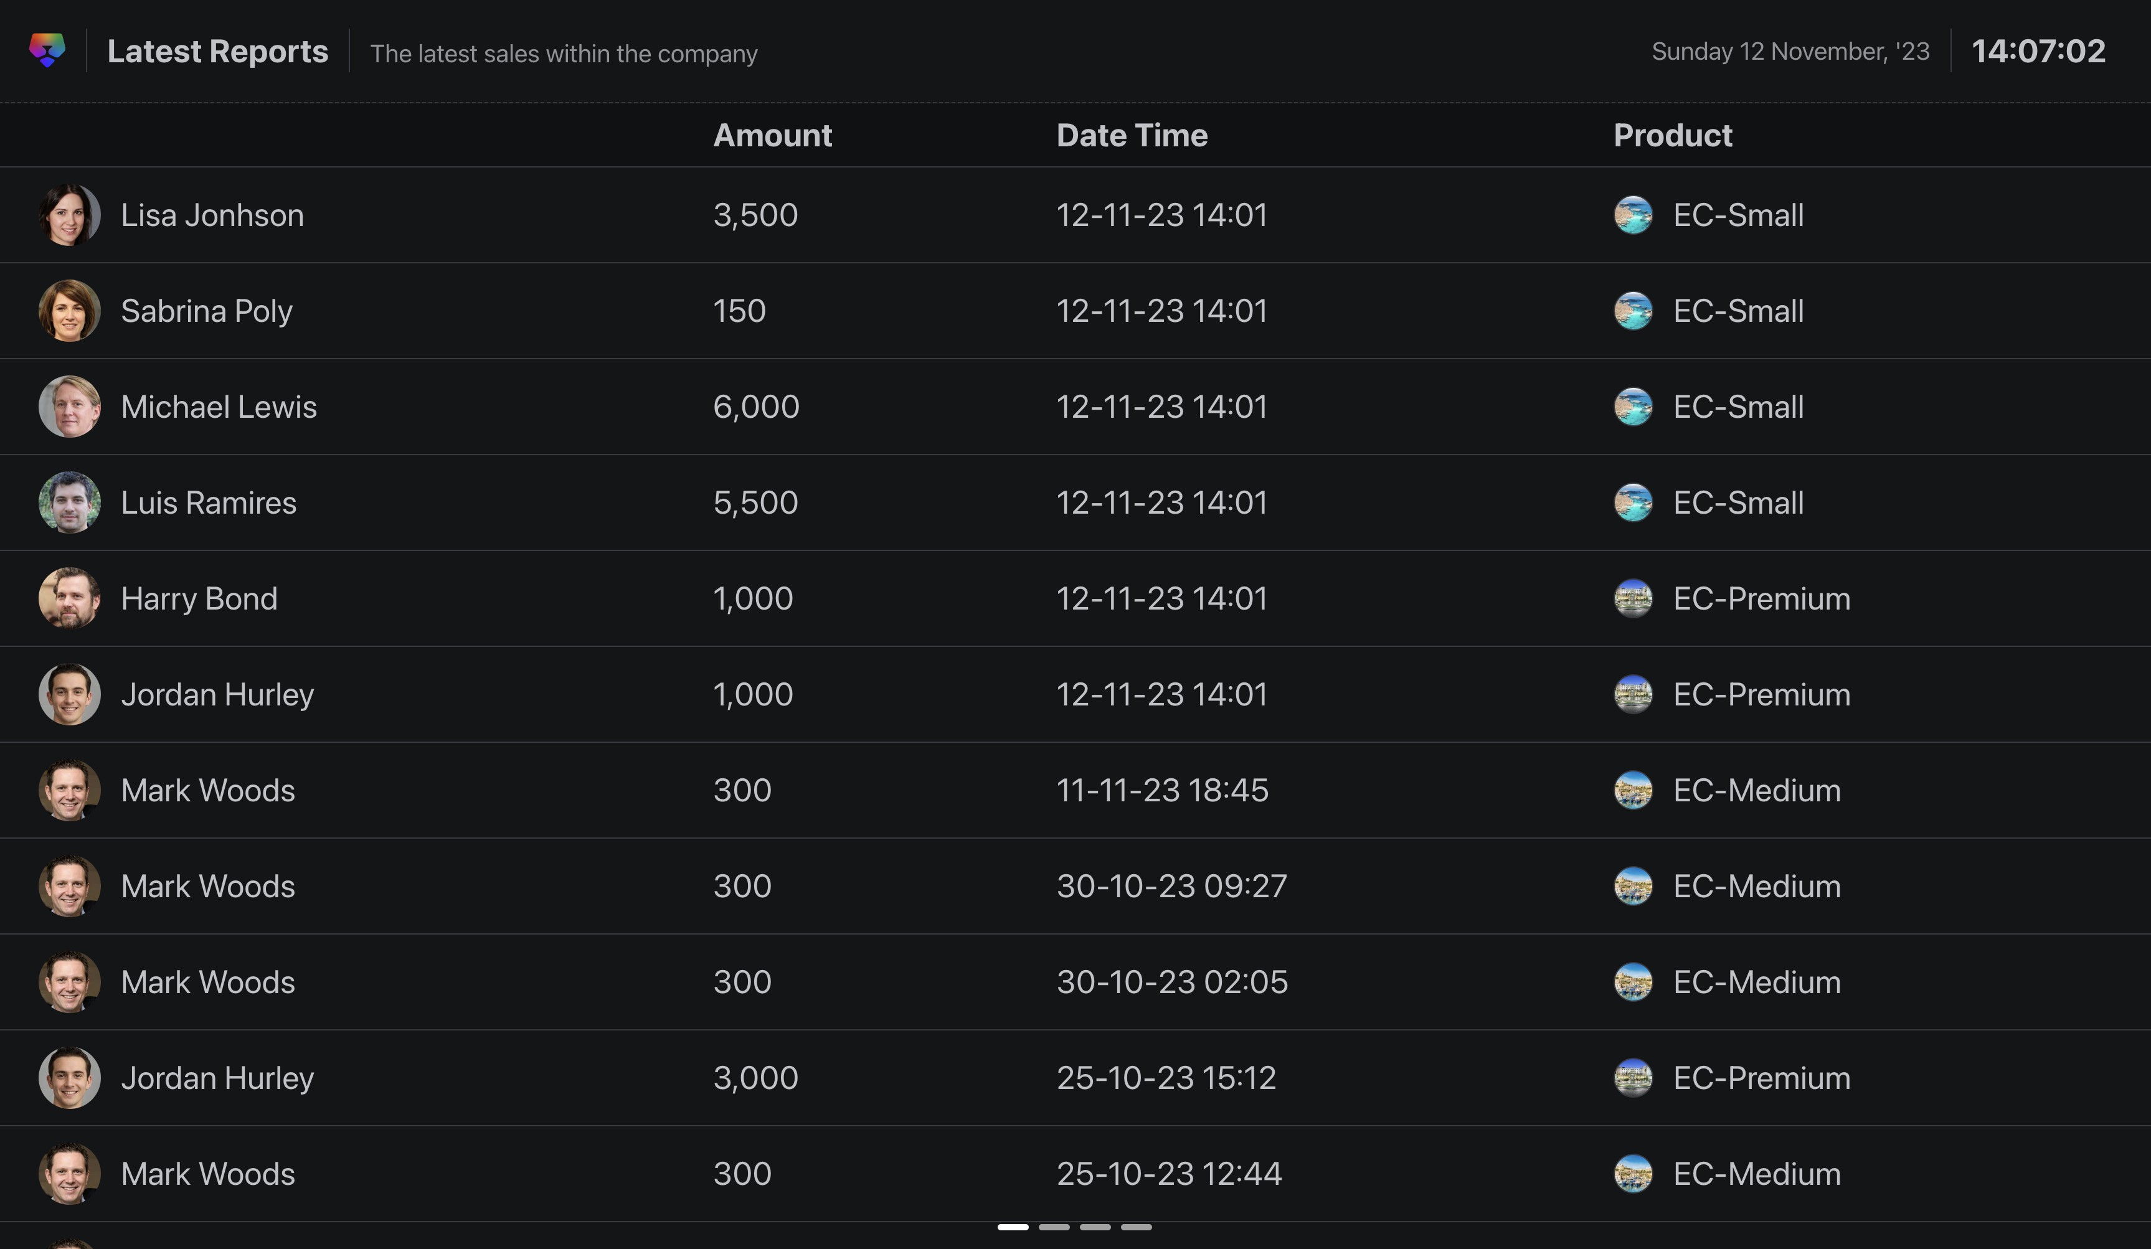Click the clock showing 14:07:02

[x=2038, y=51]
